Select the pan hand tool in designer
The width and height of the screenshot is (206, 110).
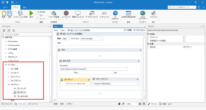(119, 104)
